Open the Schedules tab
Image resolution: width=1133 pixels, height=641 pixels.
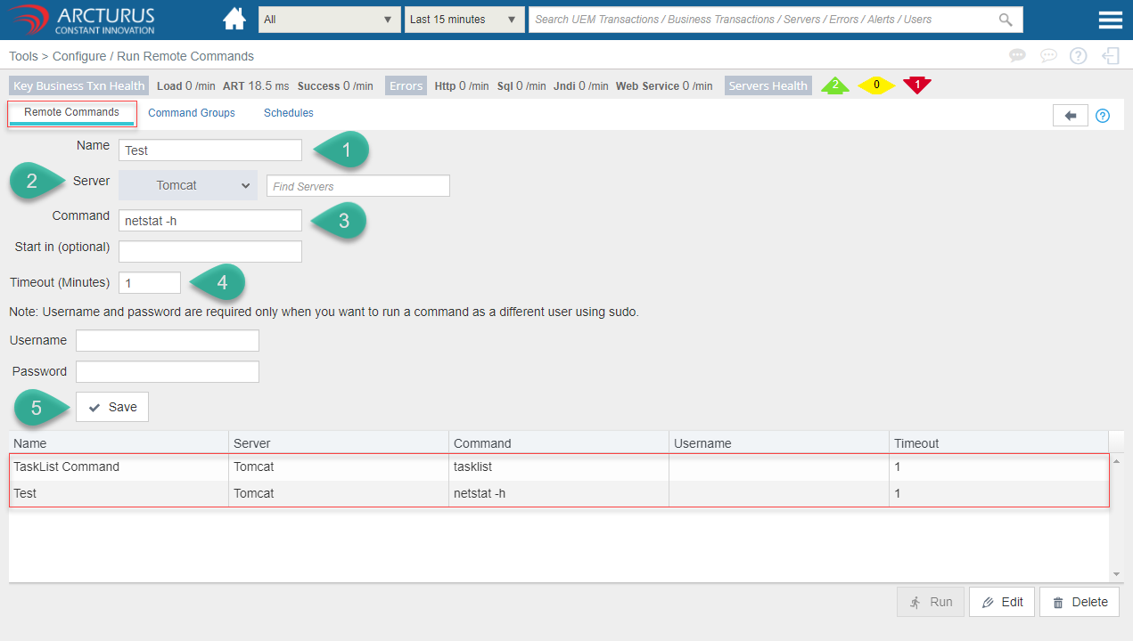tap(288, 113)
